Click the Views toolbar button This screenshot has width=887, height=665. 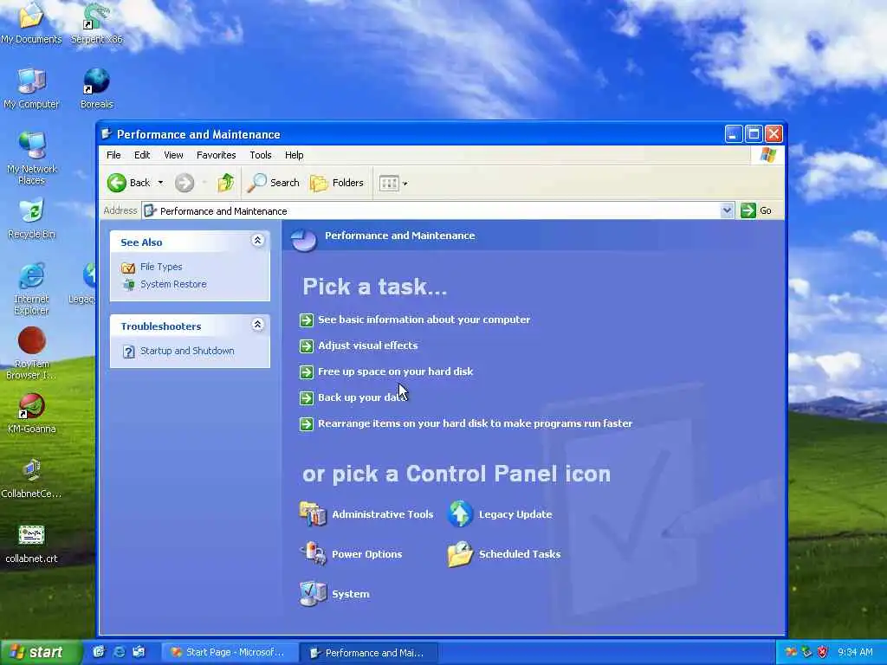(389, 183)
